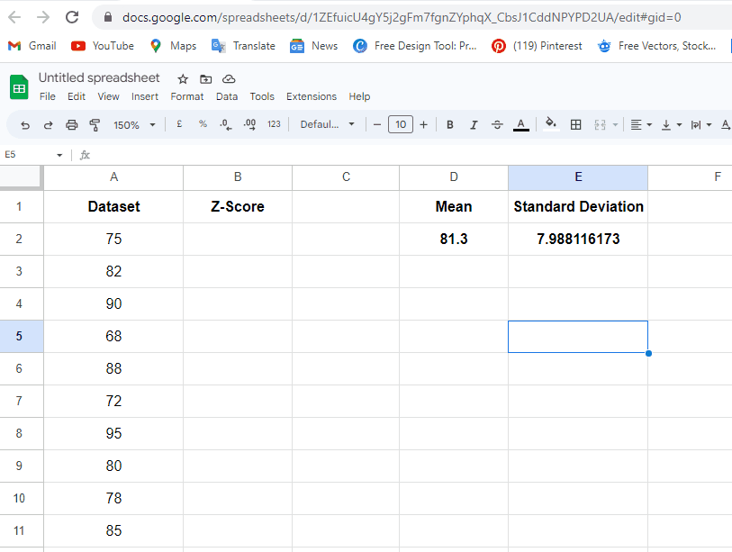Open the News bookmark
This screenshot has width=732, height=552.
pyautogui.click(x=313, y=46)
